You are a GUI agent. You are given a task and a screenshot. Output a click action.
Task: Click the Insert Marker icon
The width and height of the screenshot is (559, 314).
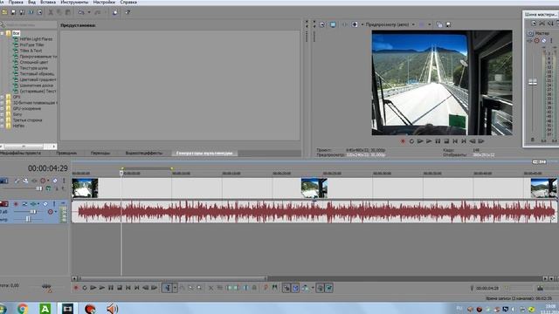coord(266,288)
